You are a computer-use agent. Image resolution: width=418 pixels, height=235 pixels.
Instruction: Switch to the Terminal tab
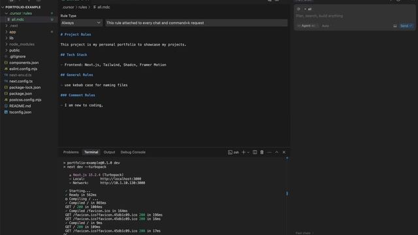pos(91,152)
